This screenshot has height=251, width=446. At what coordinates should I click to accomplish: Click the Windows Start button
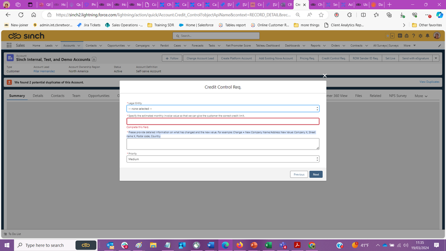coord(7,245)
